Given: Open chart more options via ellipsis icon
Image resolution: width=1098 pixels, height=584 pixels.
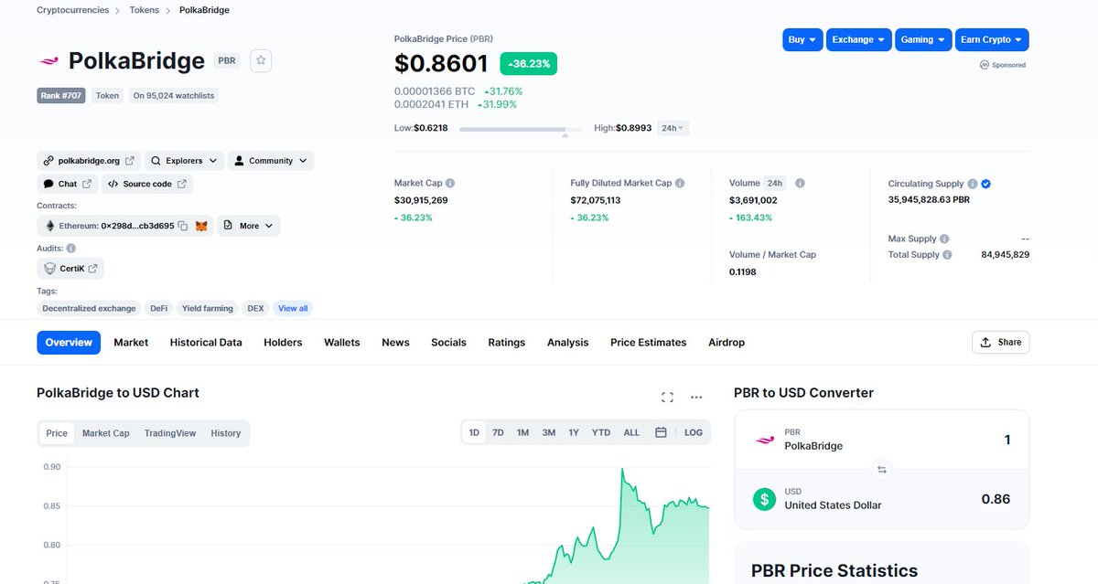Looking at the screenshot, I should [696, 397].
